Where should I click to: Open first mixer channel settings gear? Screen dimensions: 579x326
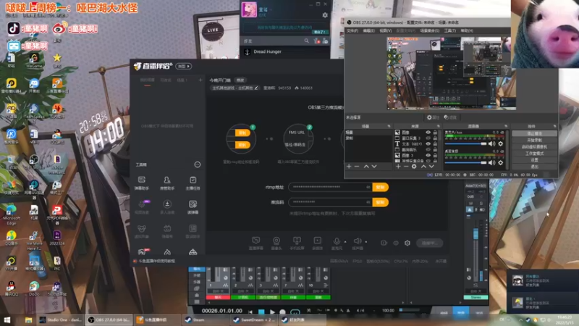501,143
